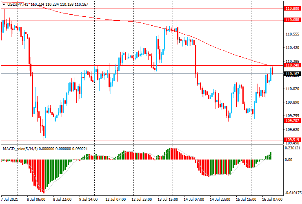
Task: Click the 12 Jul 23:00 time label
Action: [x=142, y=199]
